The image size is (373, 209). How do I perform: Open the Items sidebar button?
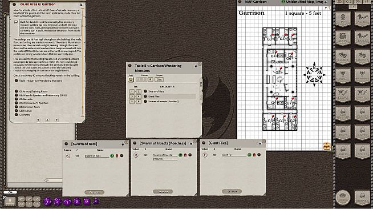pos(343,94)
